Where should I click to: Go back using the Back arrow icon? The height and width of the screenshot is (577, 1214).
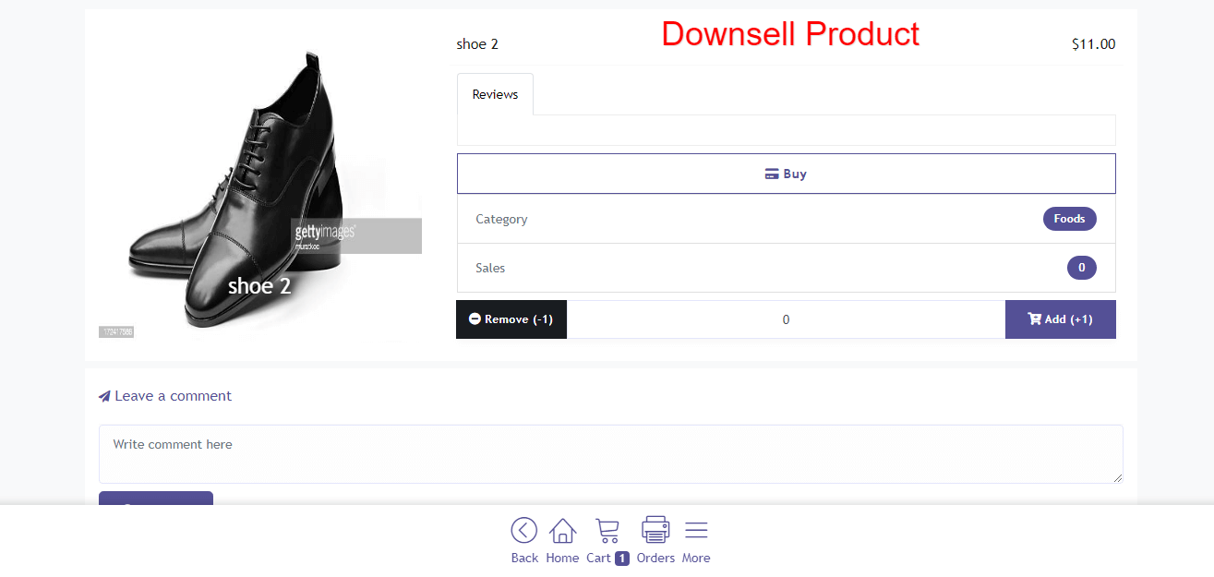(x=524, y=530)
